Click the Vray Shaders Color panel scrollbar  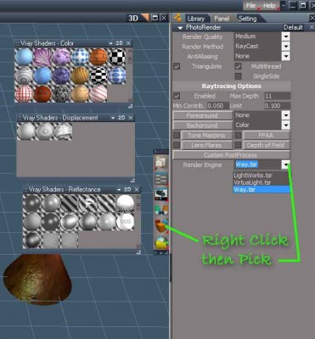point(130,75)
